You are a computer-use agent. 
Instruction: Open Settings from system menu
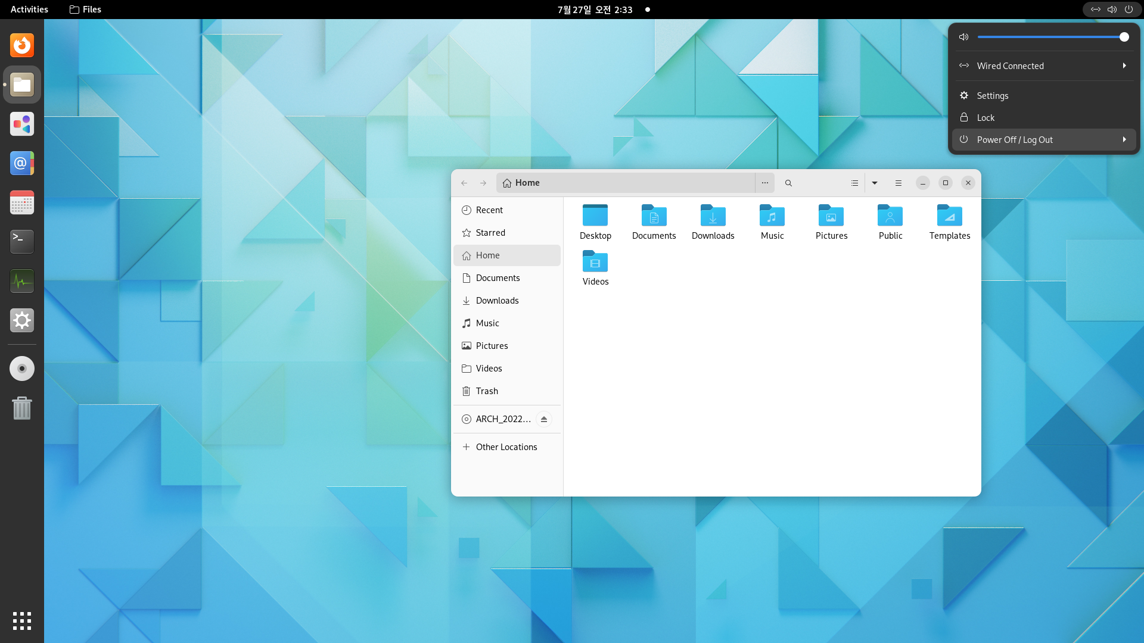992,96
